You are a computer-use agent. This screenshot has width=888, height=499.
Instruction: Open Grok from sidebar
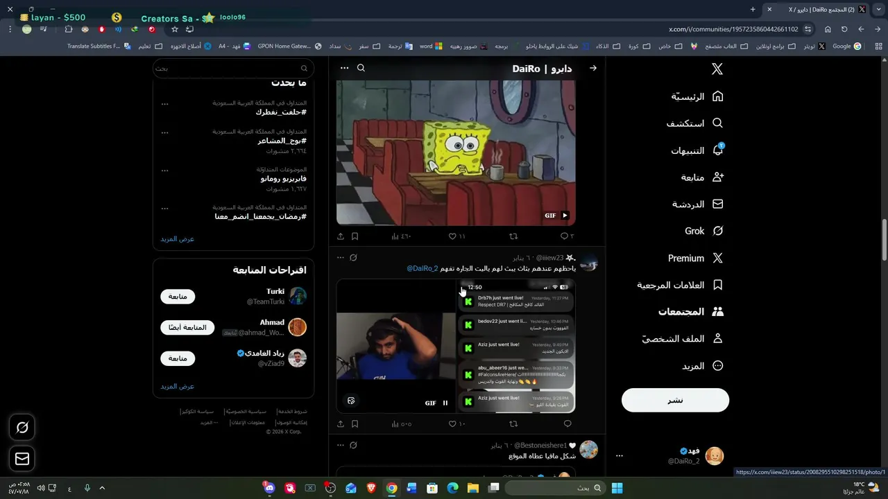click(x=703, y=231)
